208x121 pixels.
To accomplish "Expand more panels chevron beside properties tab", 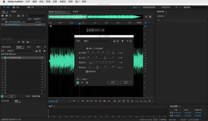I will (45, 47).
